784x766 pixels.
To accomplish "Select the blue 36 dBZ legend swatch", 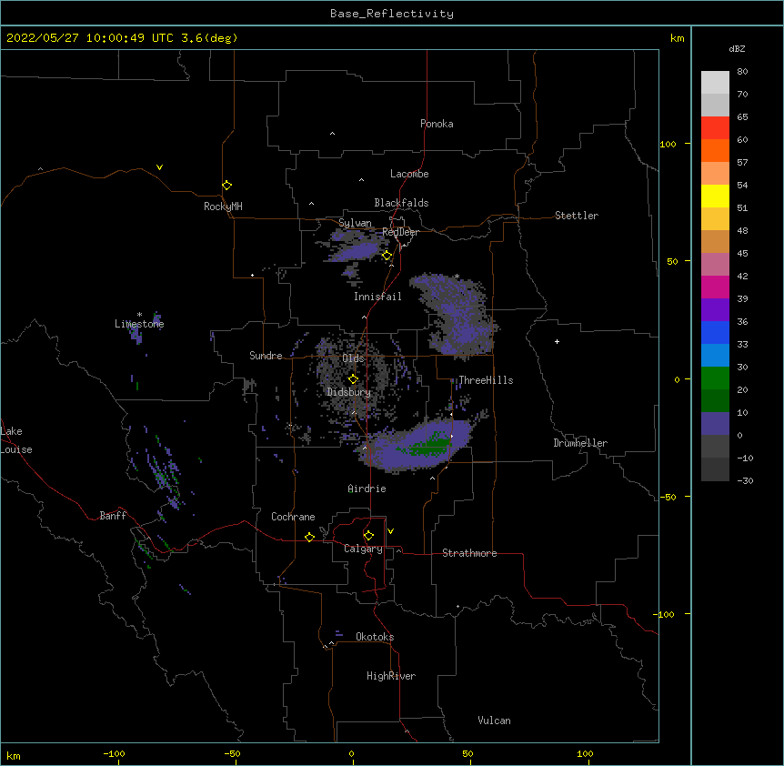I will (715, 332).
